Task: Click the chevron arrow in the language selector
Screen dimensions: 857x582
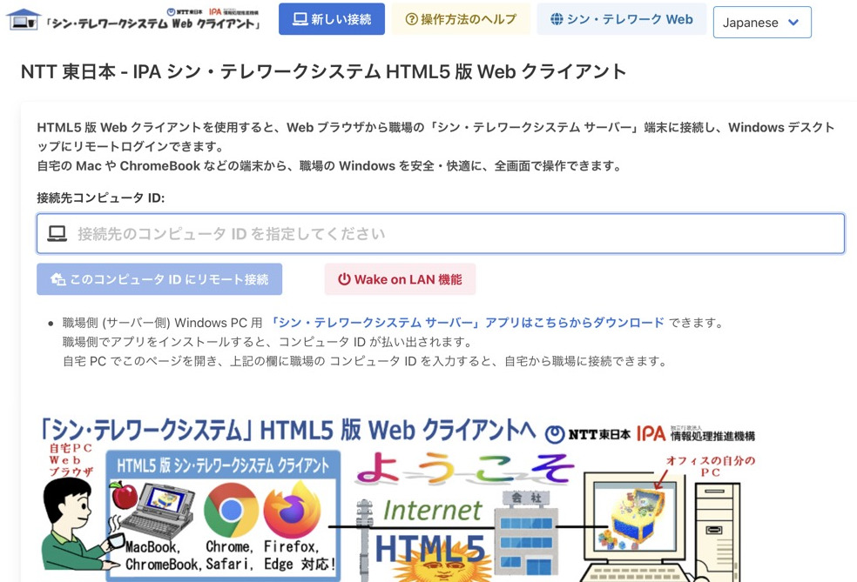Action: pos(793,23)
